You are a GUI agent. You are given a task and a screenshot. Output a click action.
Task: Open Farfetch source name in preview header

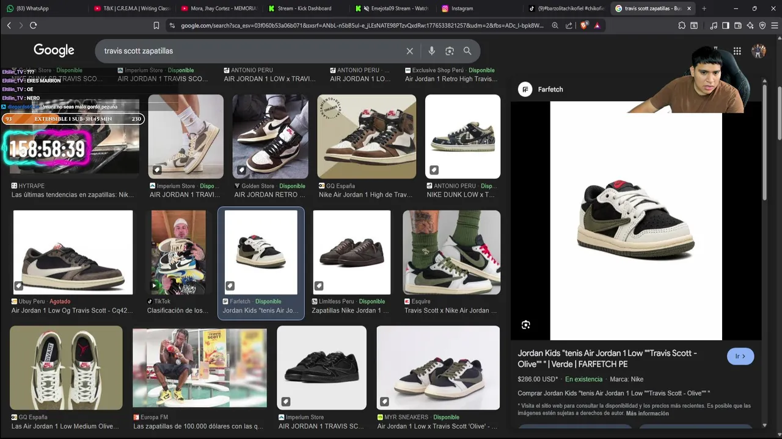click(550, 90)
